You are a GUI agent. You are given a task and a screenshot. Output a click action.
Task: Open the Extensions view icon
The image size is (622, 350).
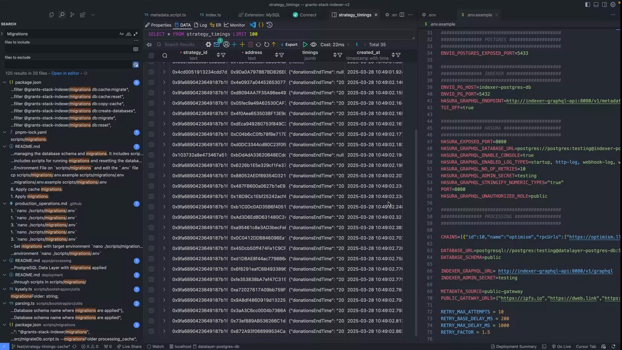pyautogui.click(x=83, y=15)
